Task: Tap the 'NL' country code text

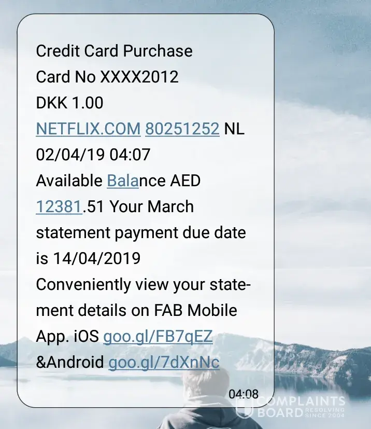Action: click(x=234, y=129)
